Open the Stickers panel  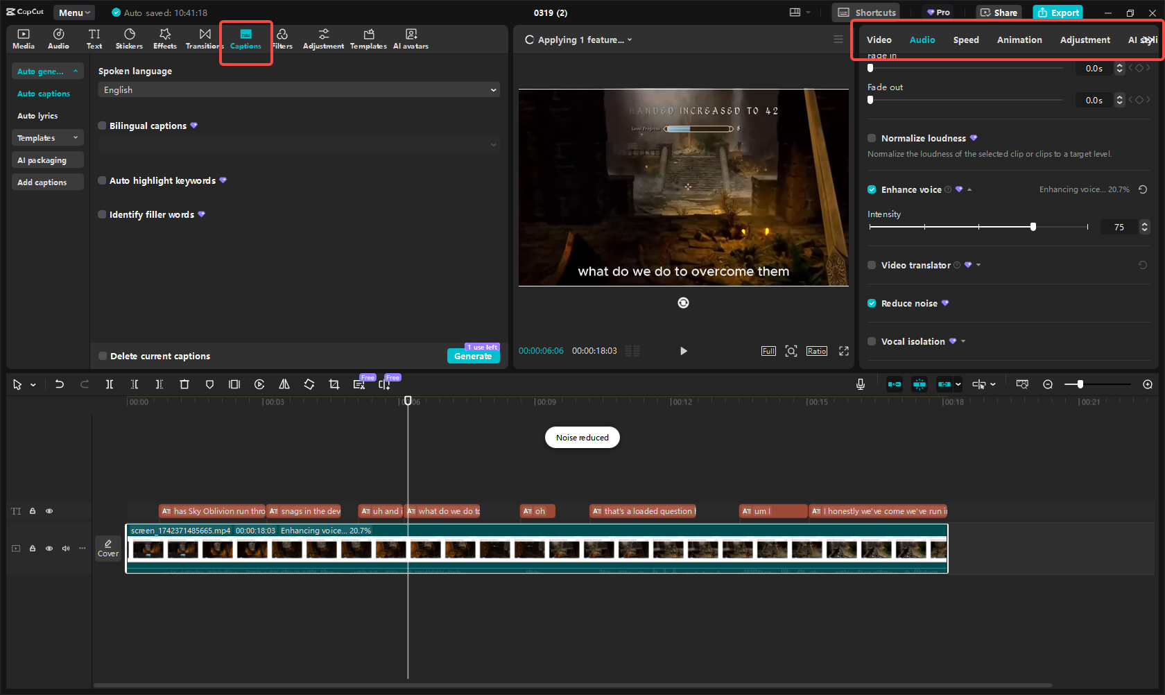pyautogui.click(x=129, y=39)
